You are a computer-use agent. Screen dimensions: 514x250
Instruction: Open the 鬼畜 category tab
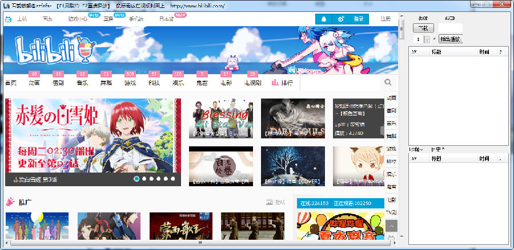[202, 83]
